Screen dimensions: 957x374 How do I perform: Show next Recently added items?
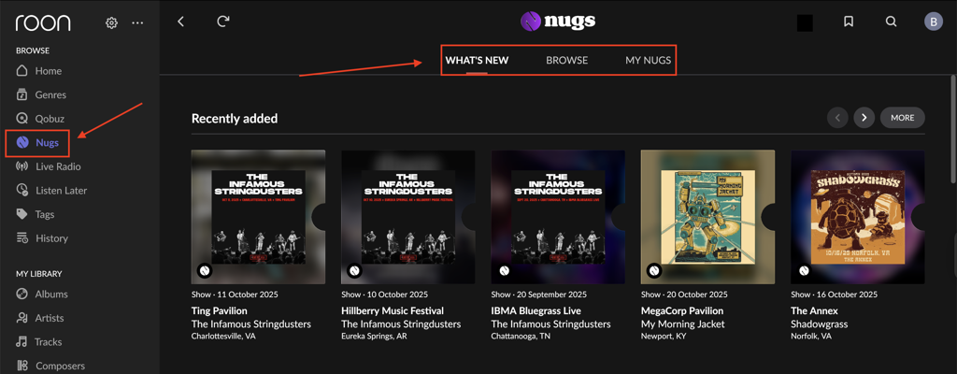coord(864,118)
